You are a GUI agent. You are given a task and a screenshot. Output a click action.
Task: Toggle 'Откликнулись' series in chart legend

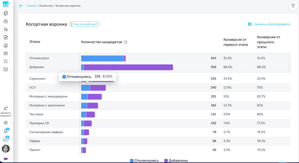pyautogui.click(x=144, y=161)
